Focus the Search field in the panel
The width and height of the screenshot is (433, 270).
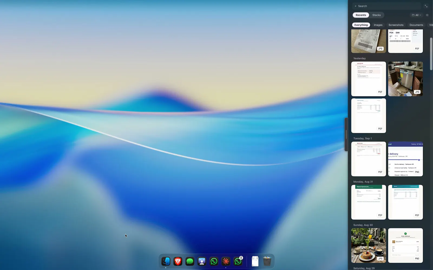point(387,6)
